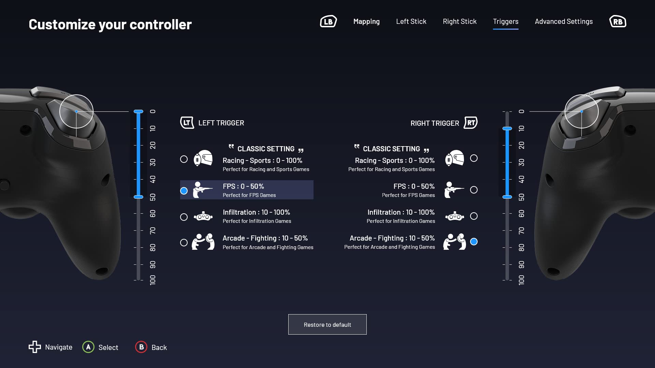Switch to the Advanced Settings tab

[564, 21]
